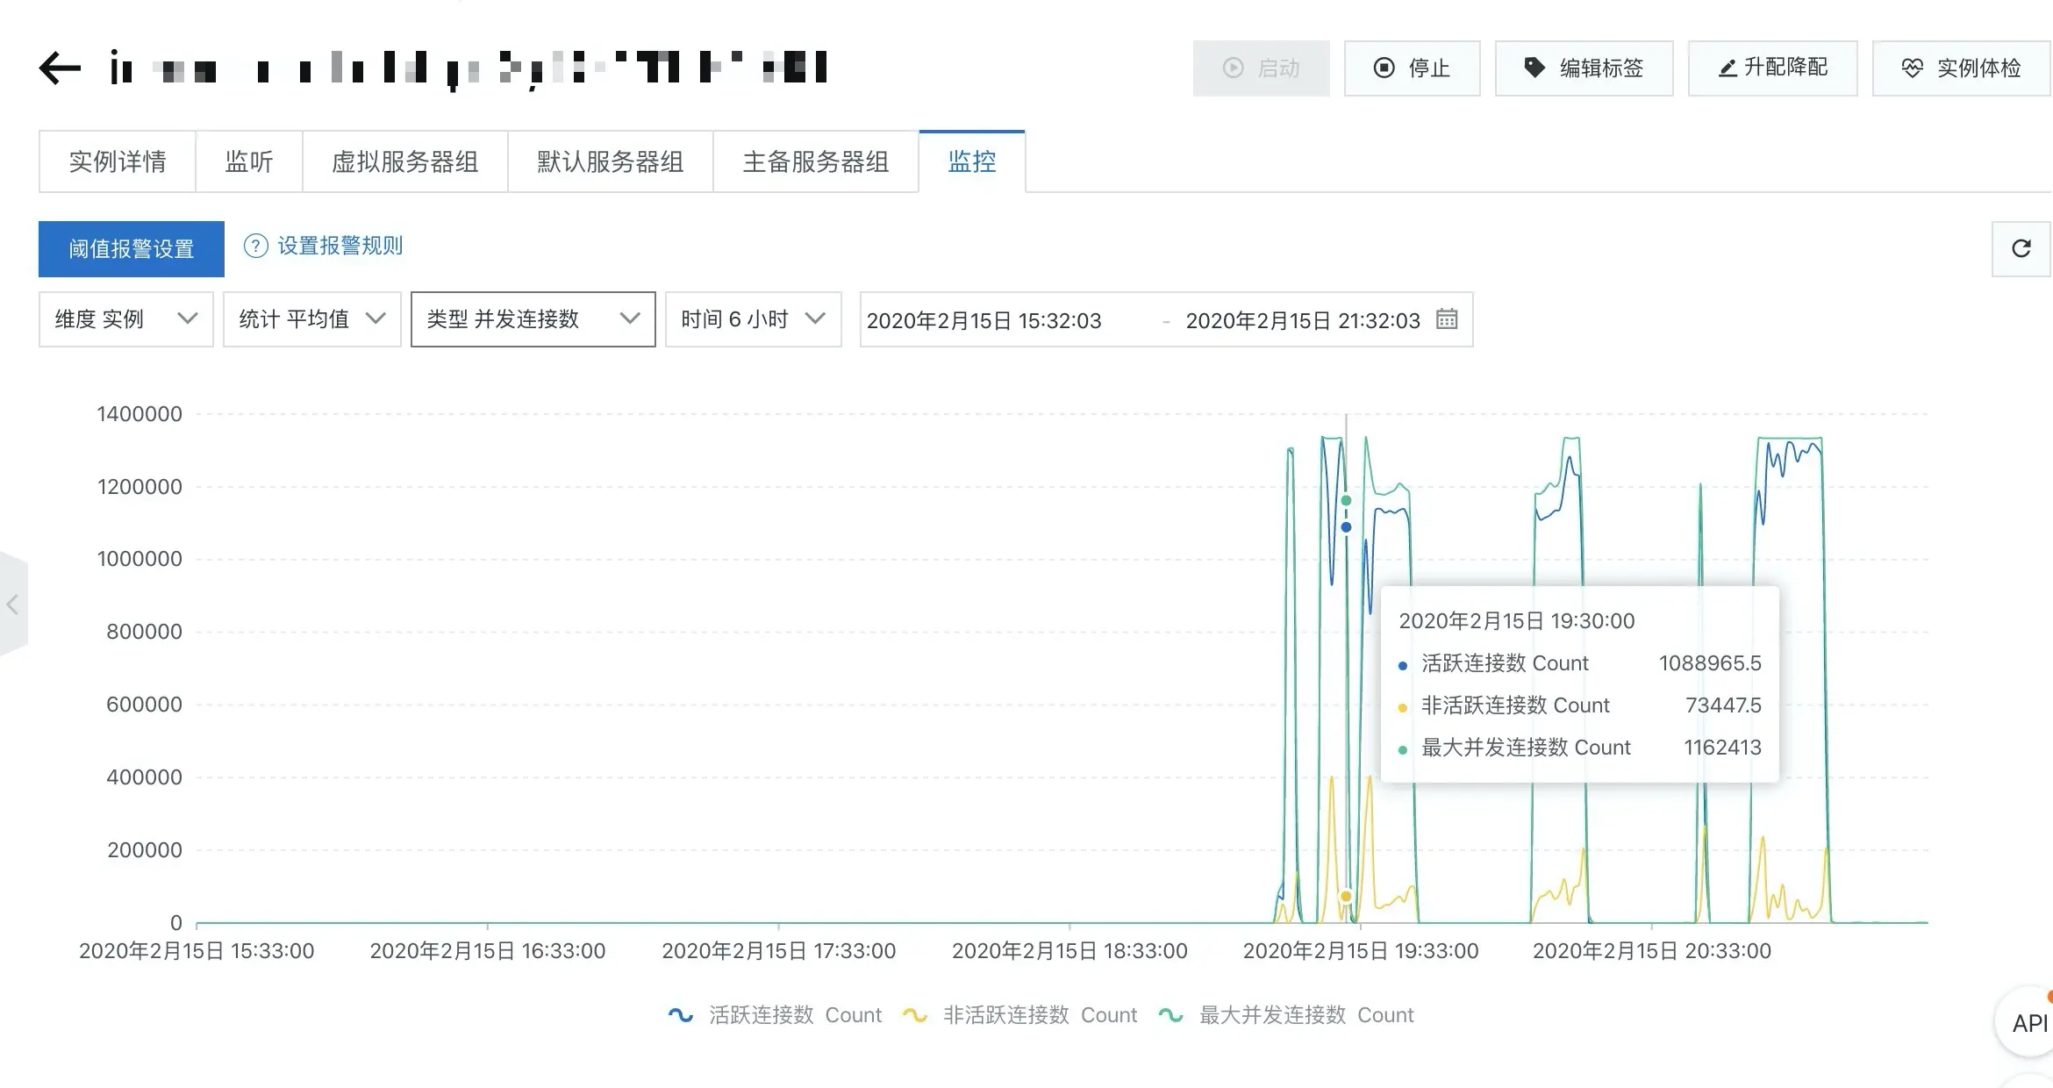The height and width of the screenshot is (1088, 2053).
Task: Toggle 非活跃连接数 Count legend series
Action: [x=1019, y=1015]
